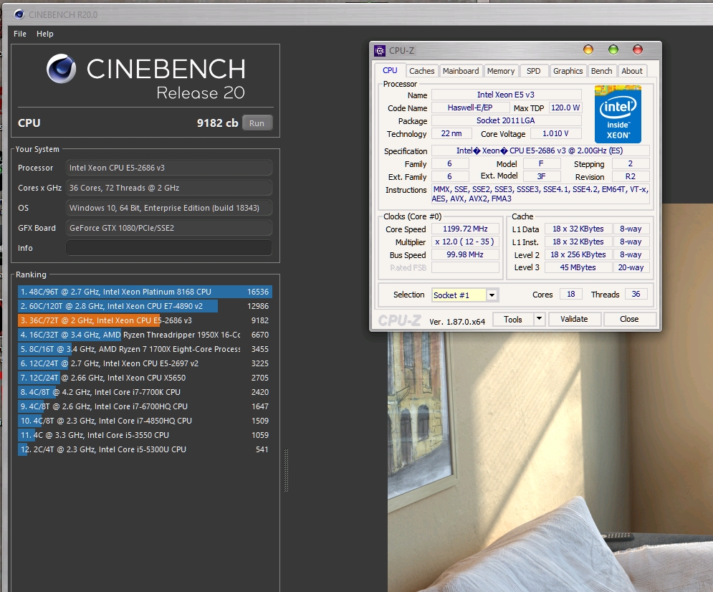Click the Cinebench sphere logo beside the heading
The height and width of the screenshot is (592, 713).
tap(62, 69)
